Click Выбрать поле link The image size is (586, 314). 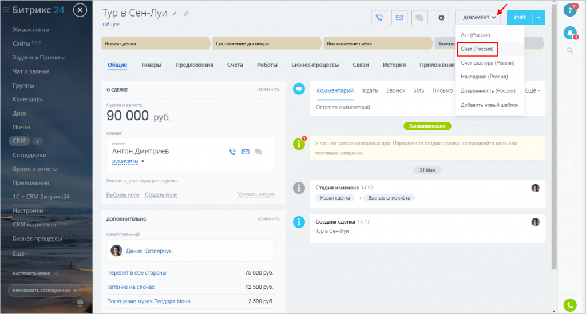click(122, 194)
